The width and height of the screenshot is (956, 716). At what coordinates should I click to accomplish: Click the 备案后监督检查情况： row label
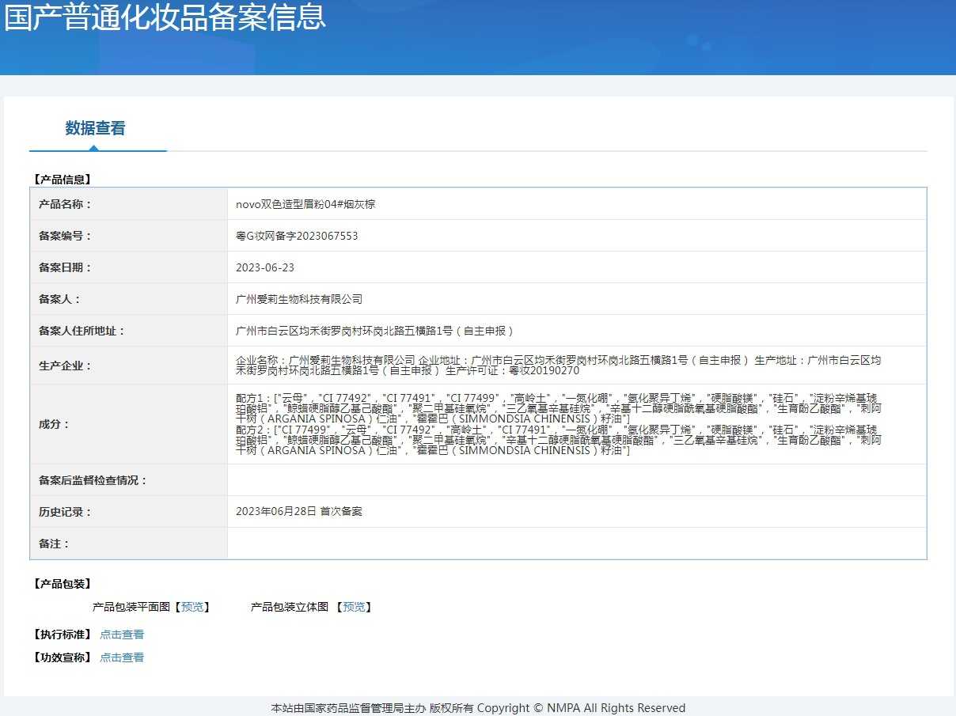[93, 480]
